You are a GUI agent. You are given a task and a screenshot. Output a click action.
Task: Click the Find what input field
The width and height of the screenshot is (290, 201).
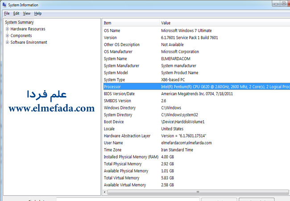pos(127,199)
